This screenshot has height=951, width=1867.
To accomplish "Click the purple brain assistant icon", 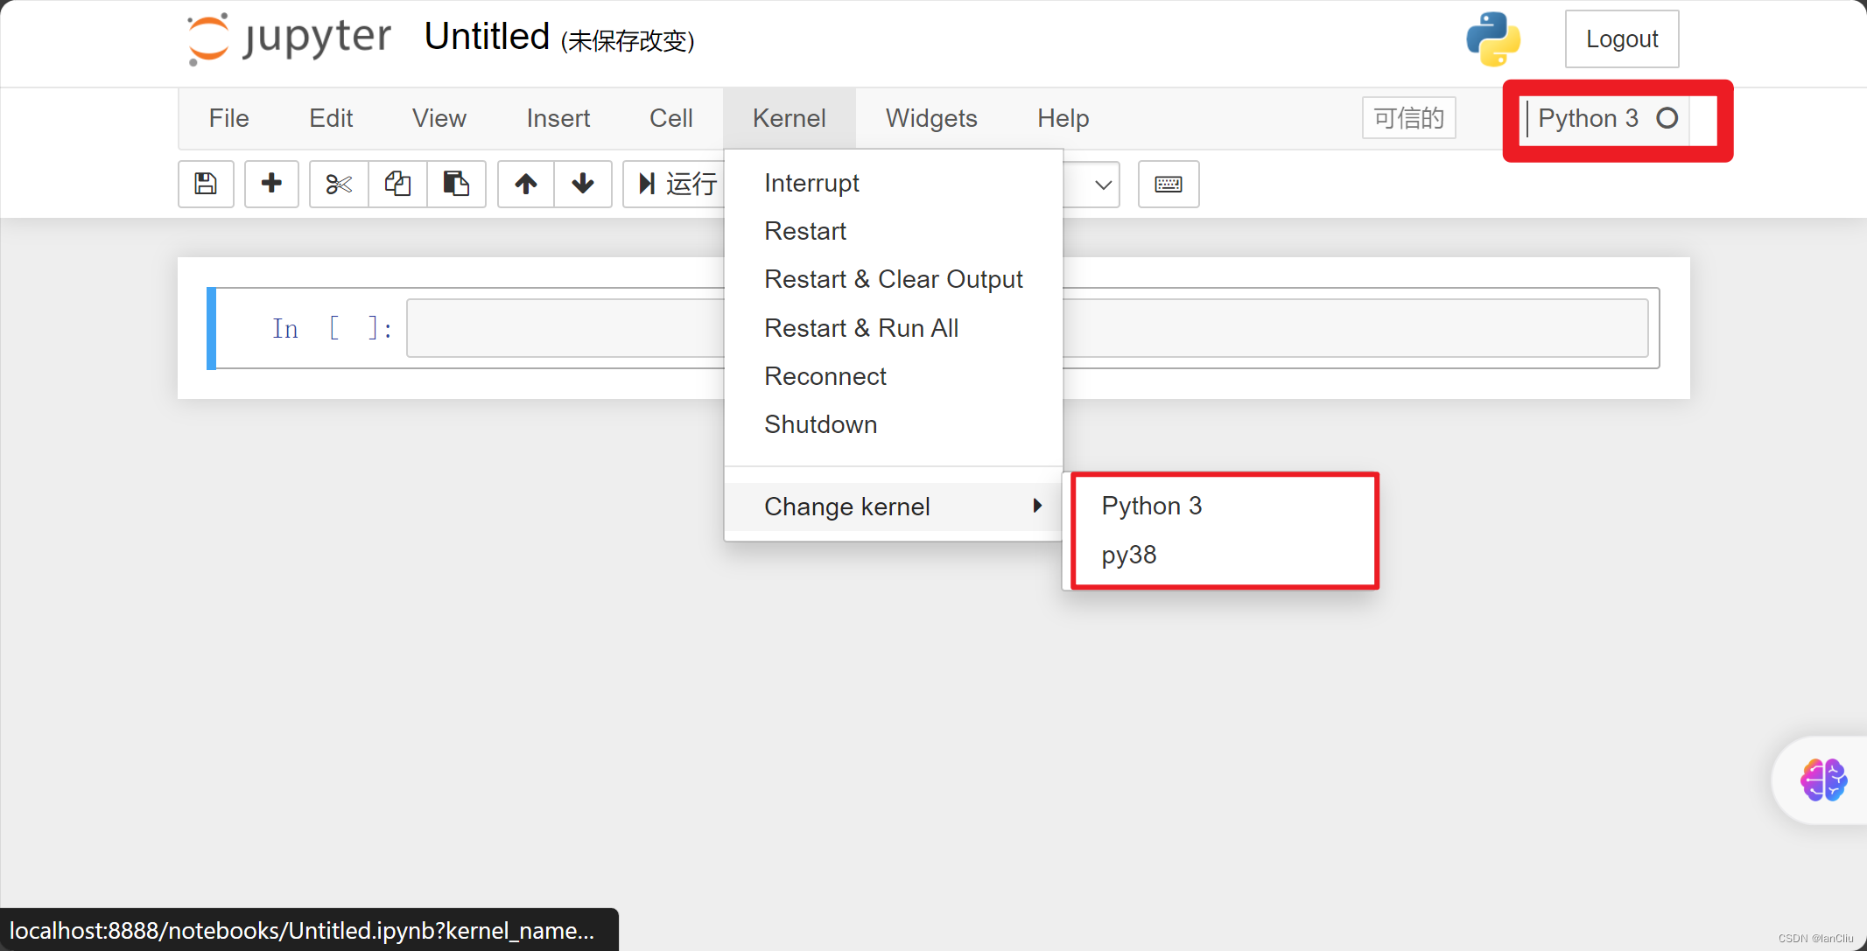I will 1823,780.
